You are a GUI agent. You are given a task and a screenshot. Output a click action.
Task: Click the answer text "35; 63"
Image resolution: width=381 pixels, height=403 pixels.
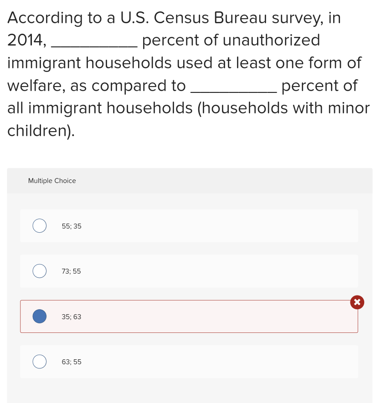click(x=72, y=316)
